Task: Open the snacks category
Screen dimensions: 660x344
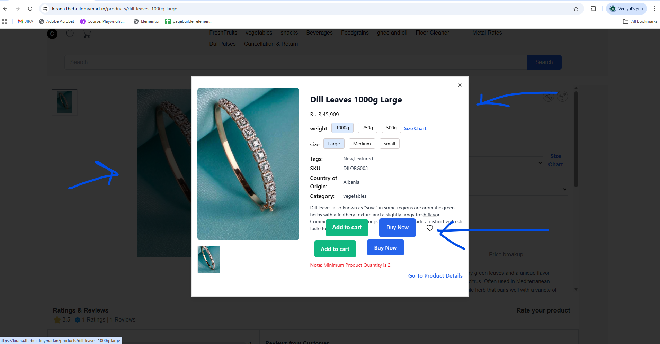Action: click(289, 33)
